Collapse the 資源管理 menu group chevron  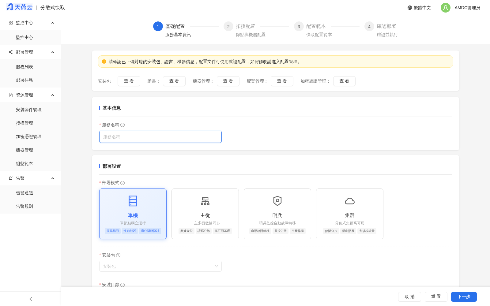[53, 95]
